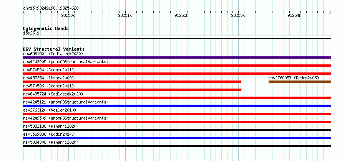Viewport: 342px width, 161px height.
Task: Click the nsv6495724 (Sedlazeck2020) label
Action: click(x=53, y=94)
